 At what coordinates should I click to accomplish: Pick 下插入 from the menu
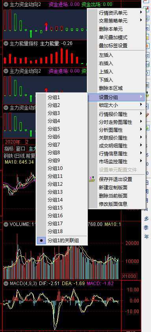(116, 80)
